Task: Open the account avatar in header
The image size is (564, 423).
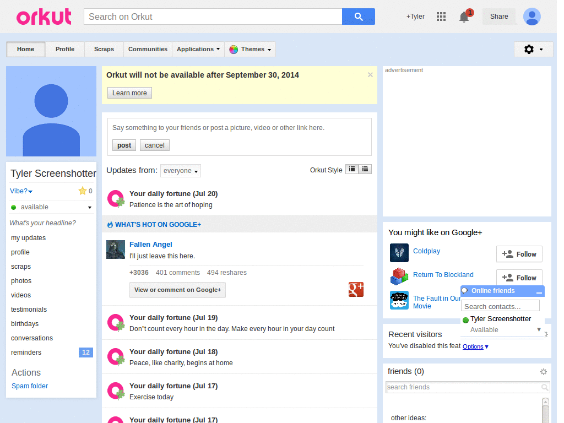Action: [532, 17]
